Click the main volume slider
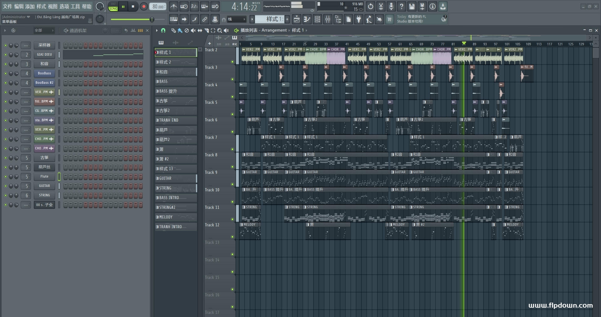This screenshot has width=601, height=317. pos(152,19)
